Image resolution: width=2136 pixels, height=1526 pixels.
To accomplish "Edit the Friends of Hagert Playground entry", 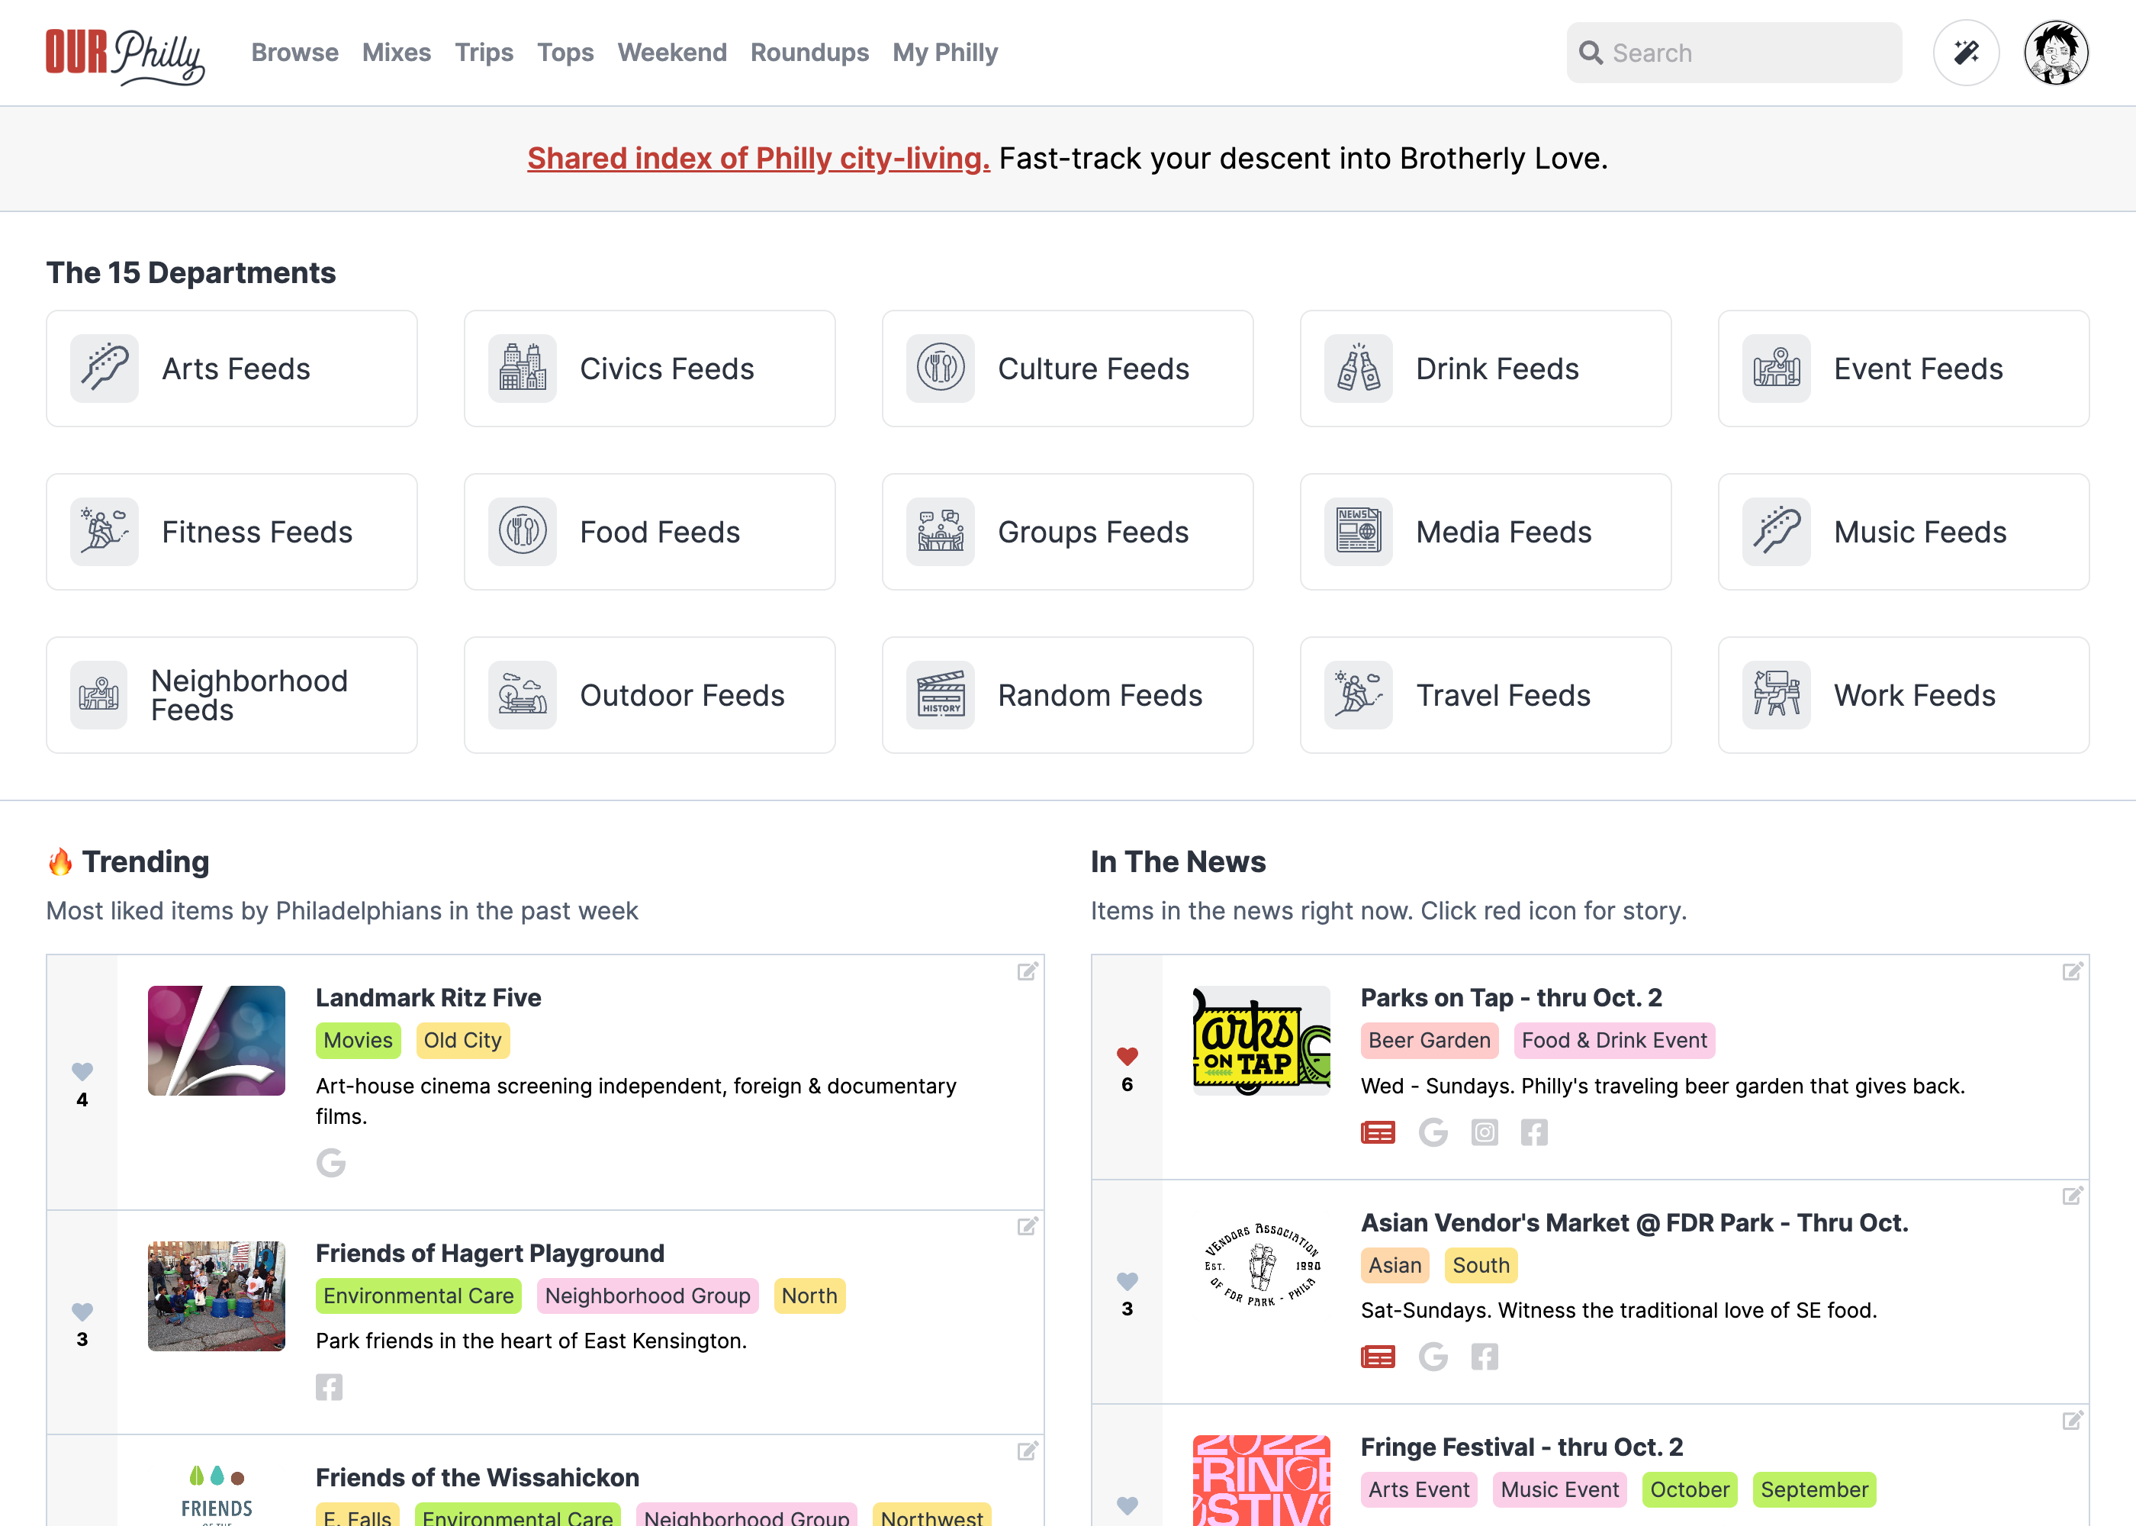I will [x=1028, y=1226].
